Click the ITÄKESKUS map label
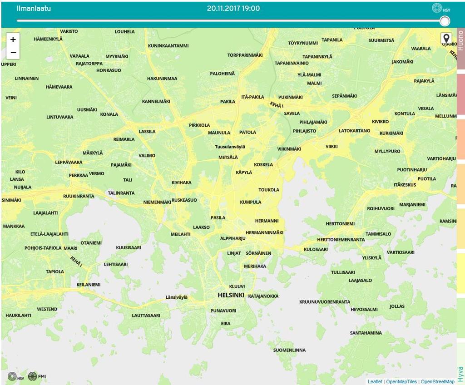 [405, 185]
